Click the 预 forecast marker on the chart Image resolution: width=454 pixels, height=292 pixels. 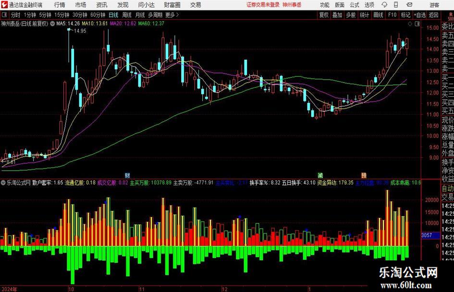[364, 175]
